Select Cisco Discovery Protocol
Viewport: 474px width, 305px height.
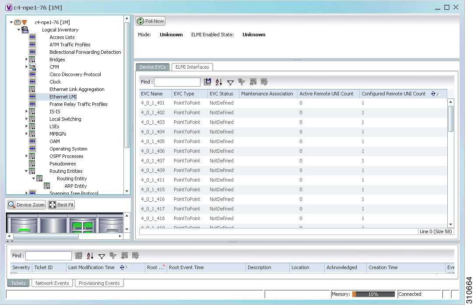tap(75, 74)
